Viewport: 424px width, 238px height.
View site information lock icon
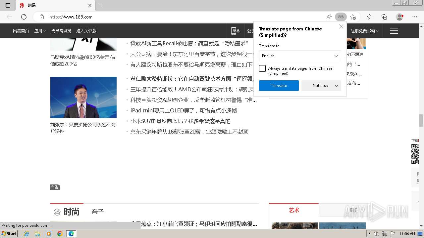pos(42,17)
